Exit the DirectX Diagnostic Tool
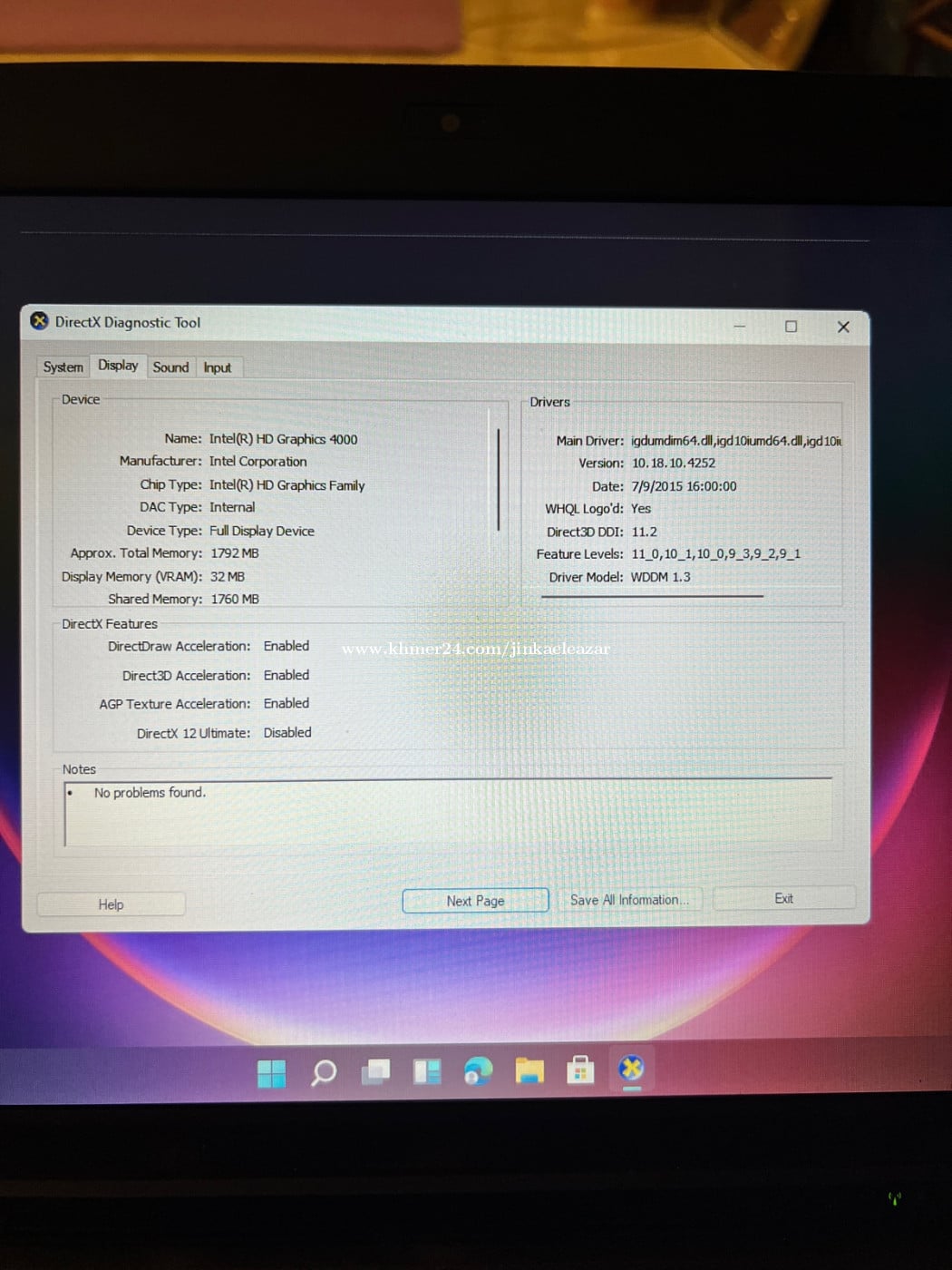The width and height of the screenshot is (952, 1270). tap(783, 898)
